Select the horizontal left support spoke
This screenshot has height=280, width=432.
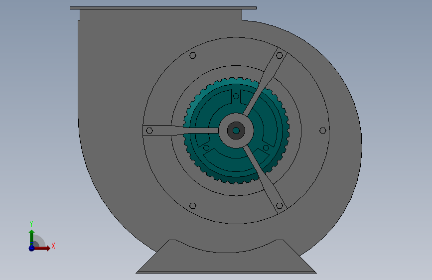point(180,131)
